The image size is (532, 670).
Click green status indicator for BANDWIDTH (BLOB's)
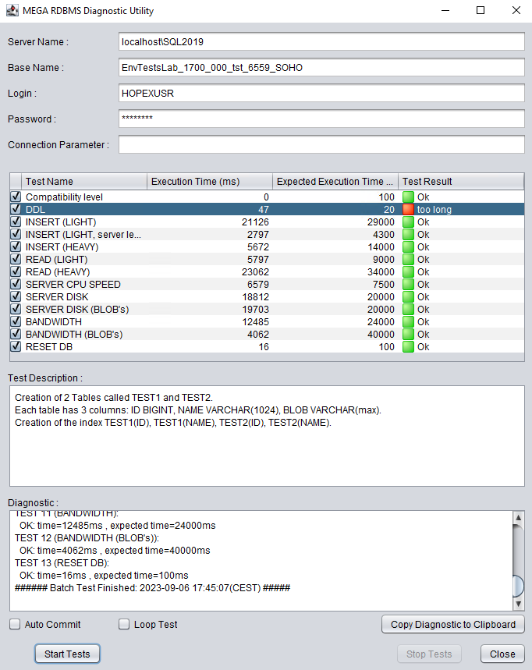[408, 334]
